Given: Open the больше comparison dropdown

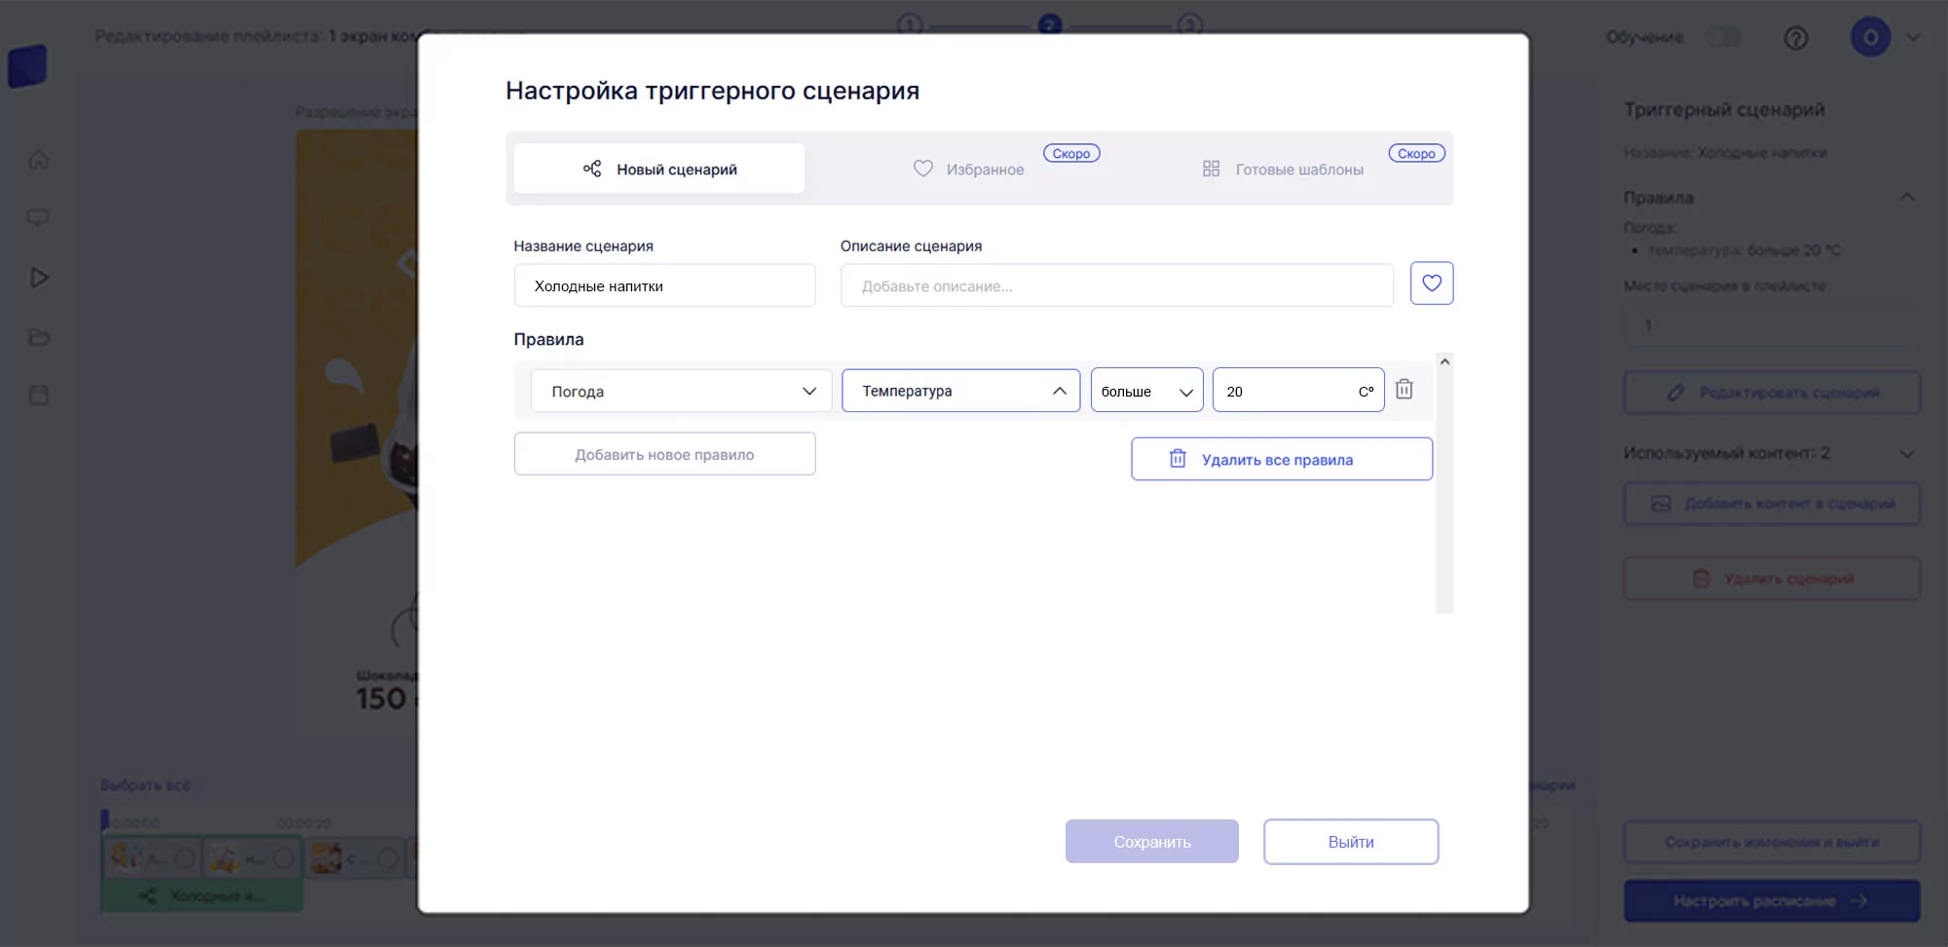Looking at the screenshot, I should click(1146, 391).
